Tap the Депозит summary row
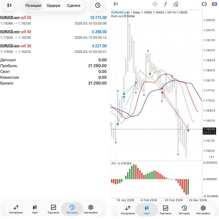Screen dimensions: 219x219 click(53, 60)
